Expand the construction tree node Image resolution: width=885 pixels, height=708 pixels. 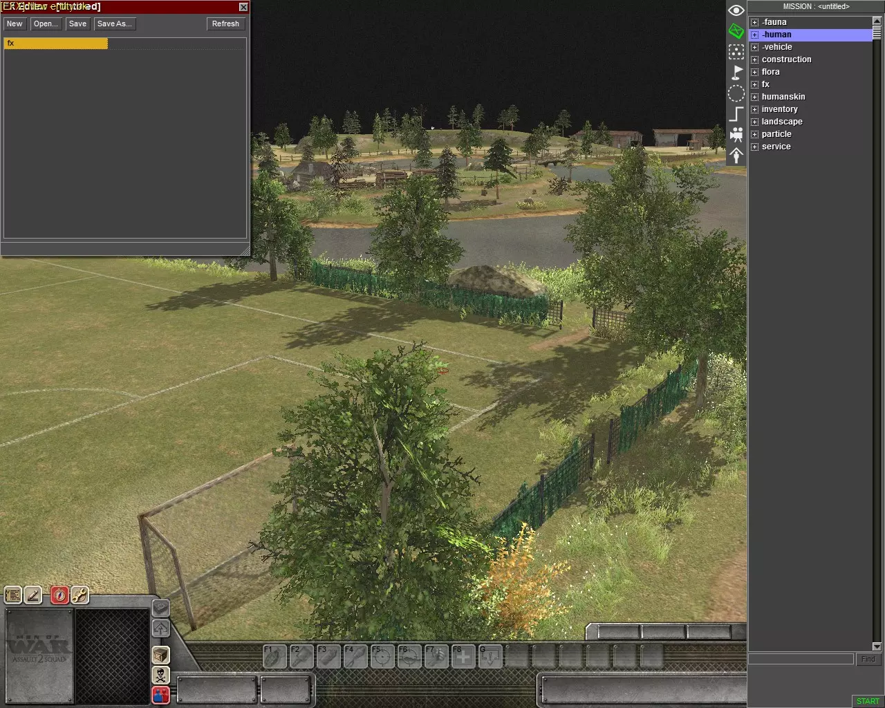tap(754, 59)
